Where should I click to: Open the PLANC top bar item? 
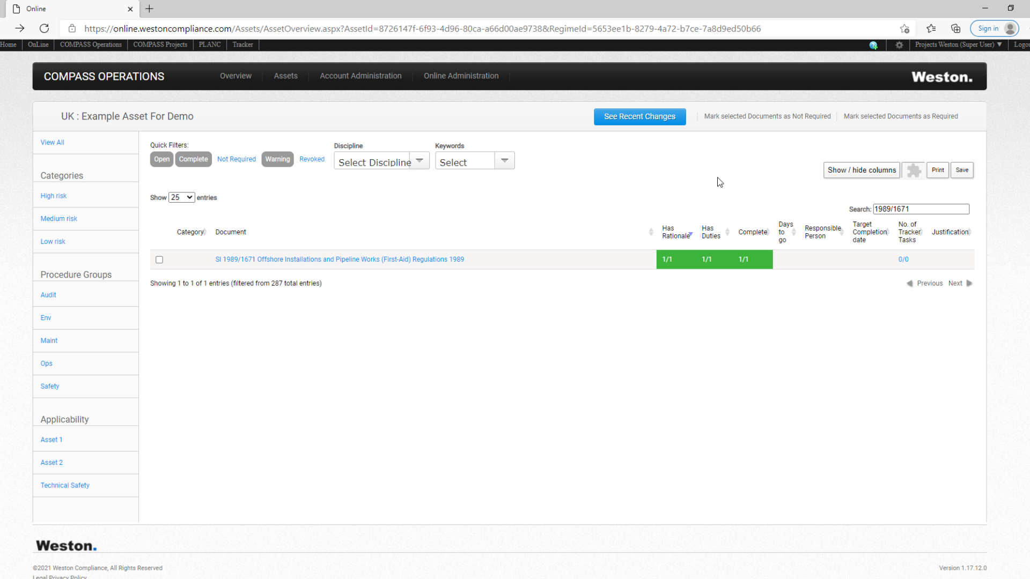pos(210,44)
